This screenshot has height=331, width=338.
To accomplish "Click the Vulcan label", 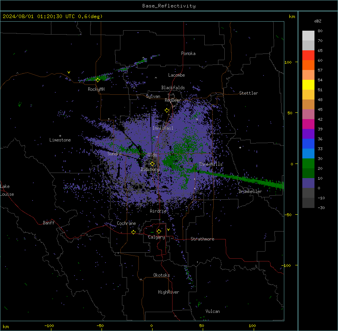I will coord(213,311).
